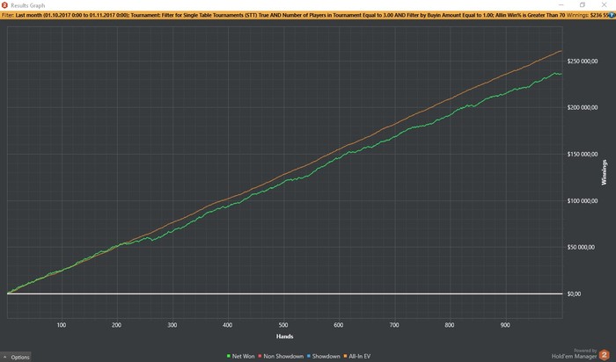Click the Hold'em Manager title bar icon

coord(4,5)
